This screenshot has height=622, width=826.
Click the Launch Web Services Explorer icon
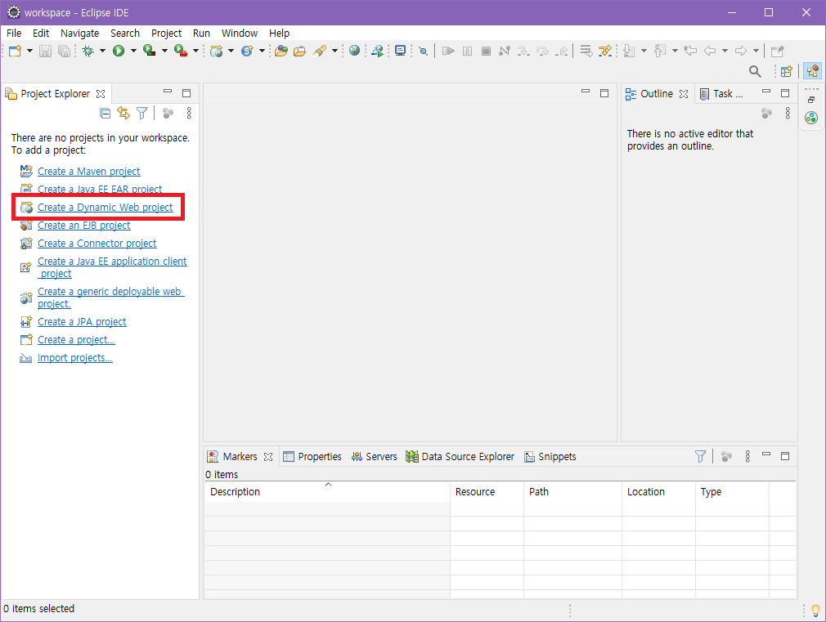tap(377, 51)
